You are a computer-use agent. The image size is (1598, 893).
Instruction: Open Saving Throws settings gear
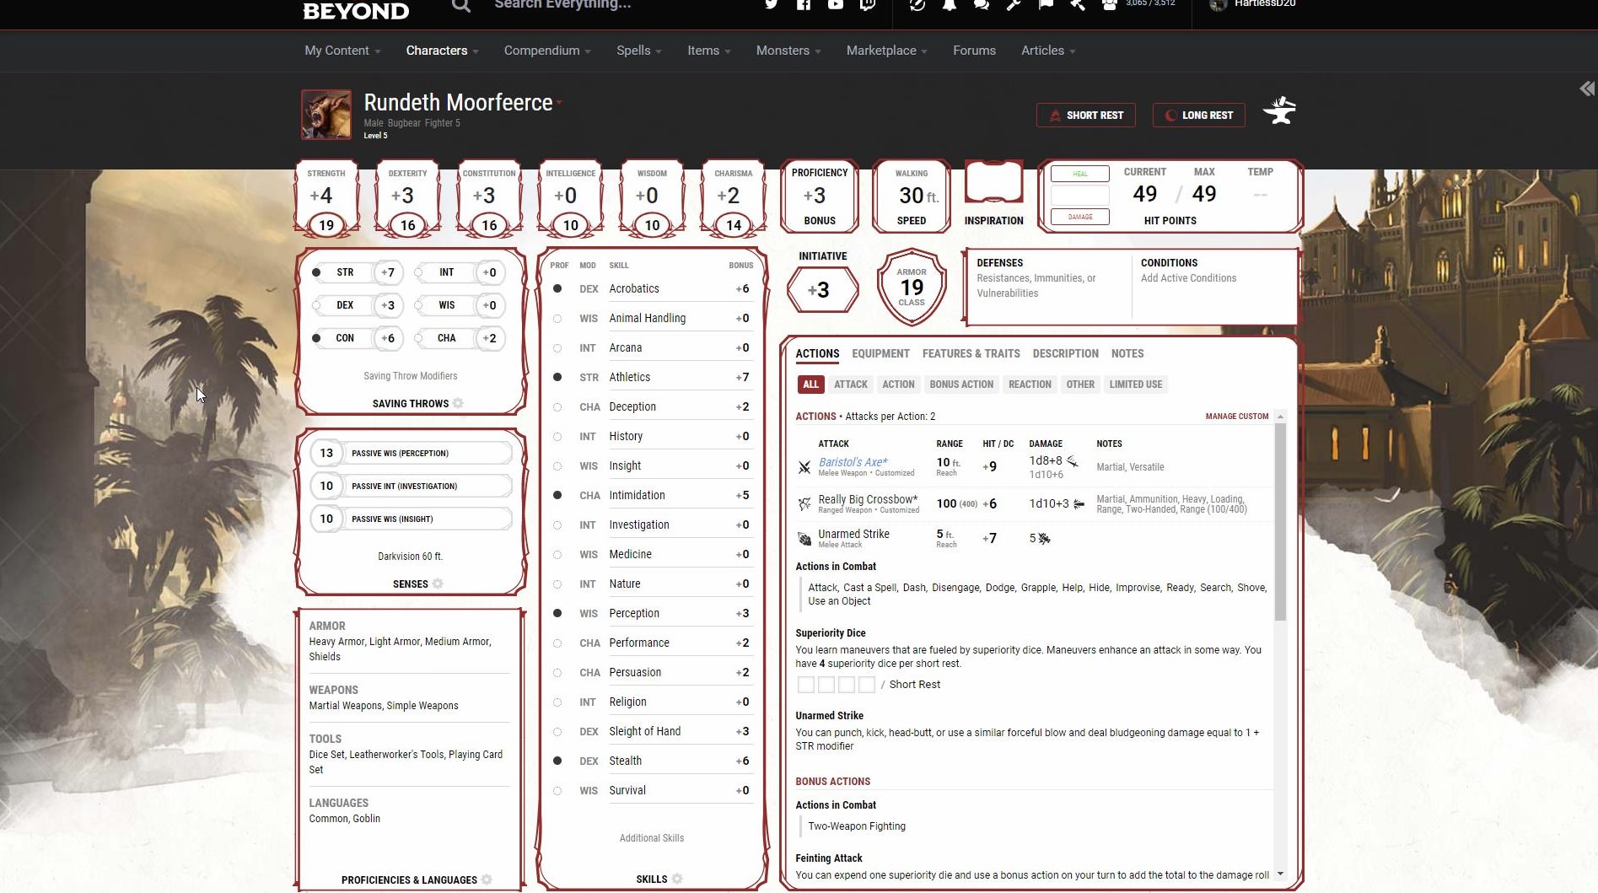click(458, 403)
